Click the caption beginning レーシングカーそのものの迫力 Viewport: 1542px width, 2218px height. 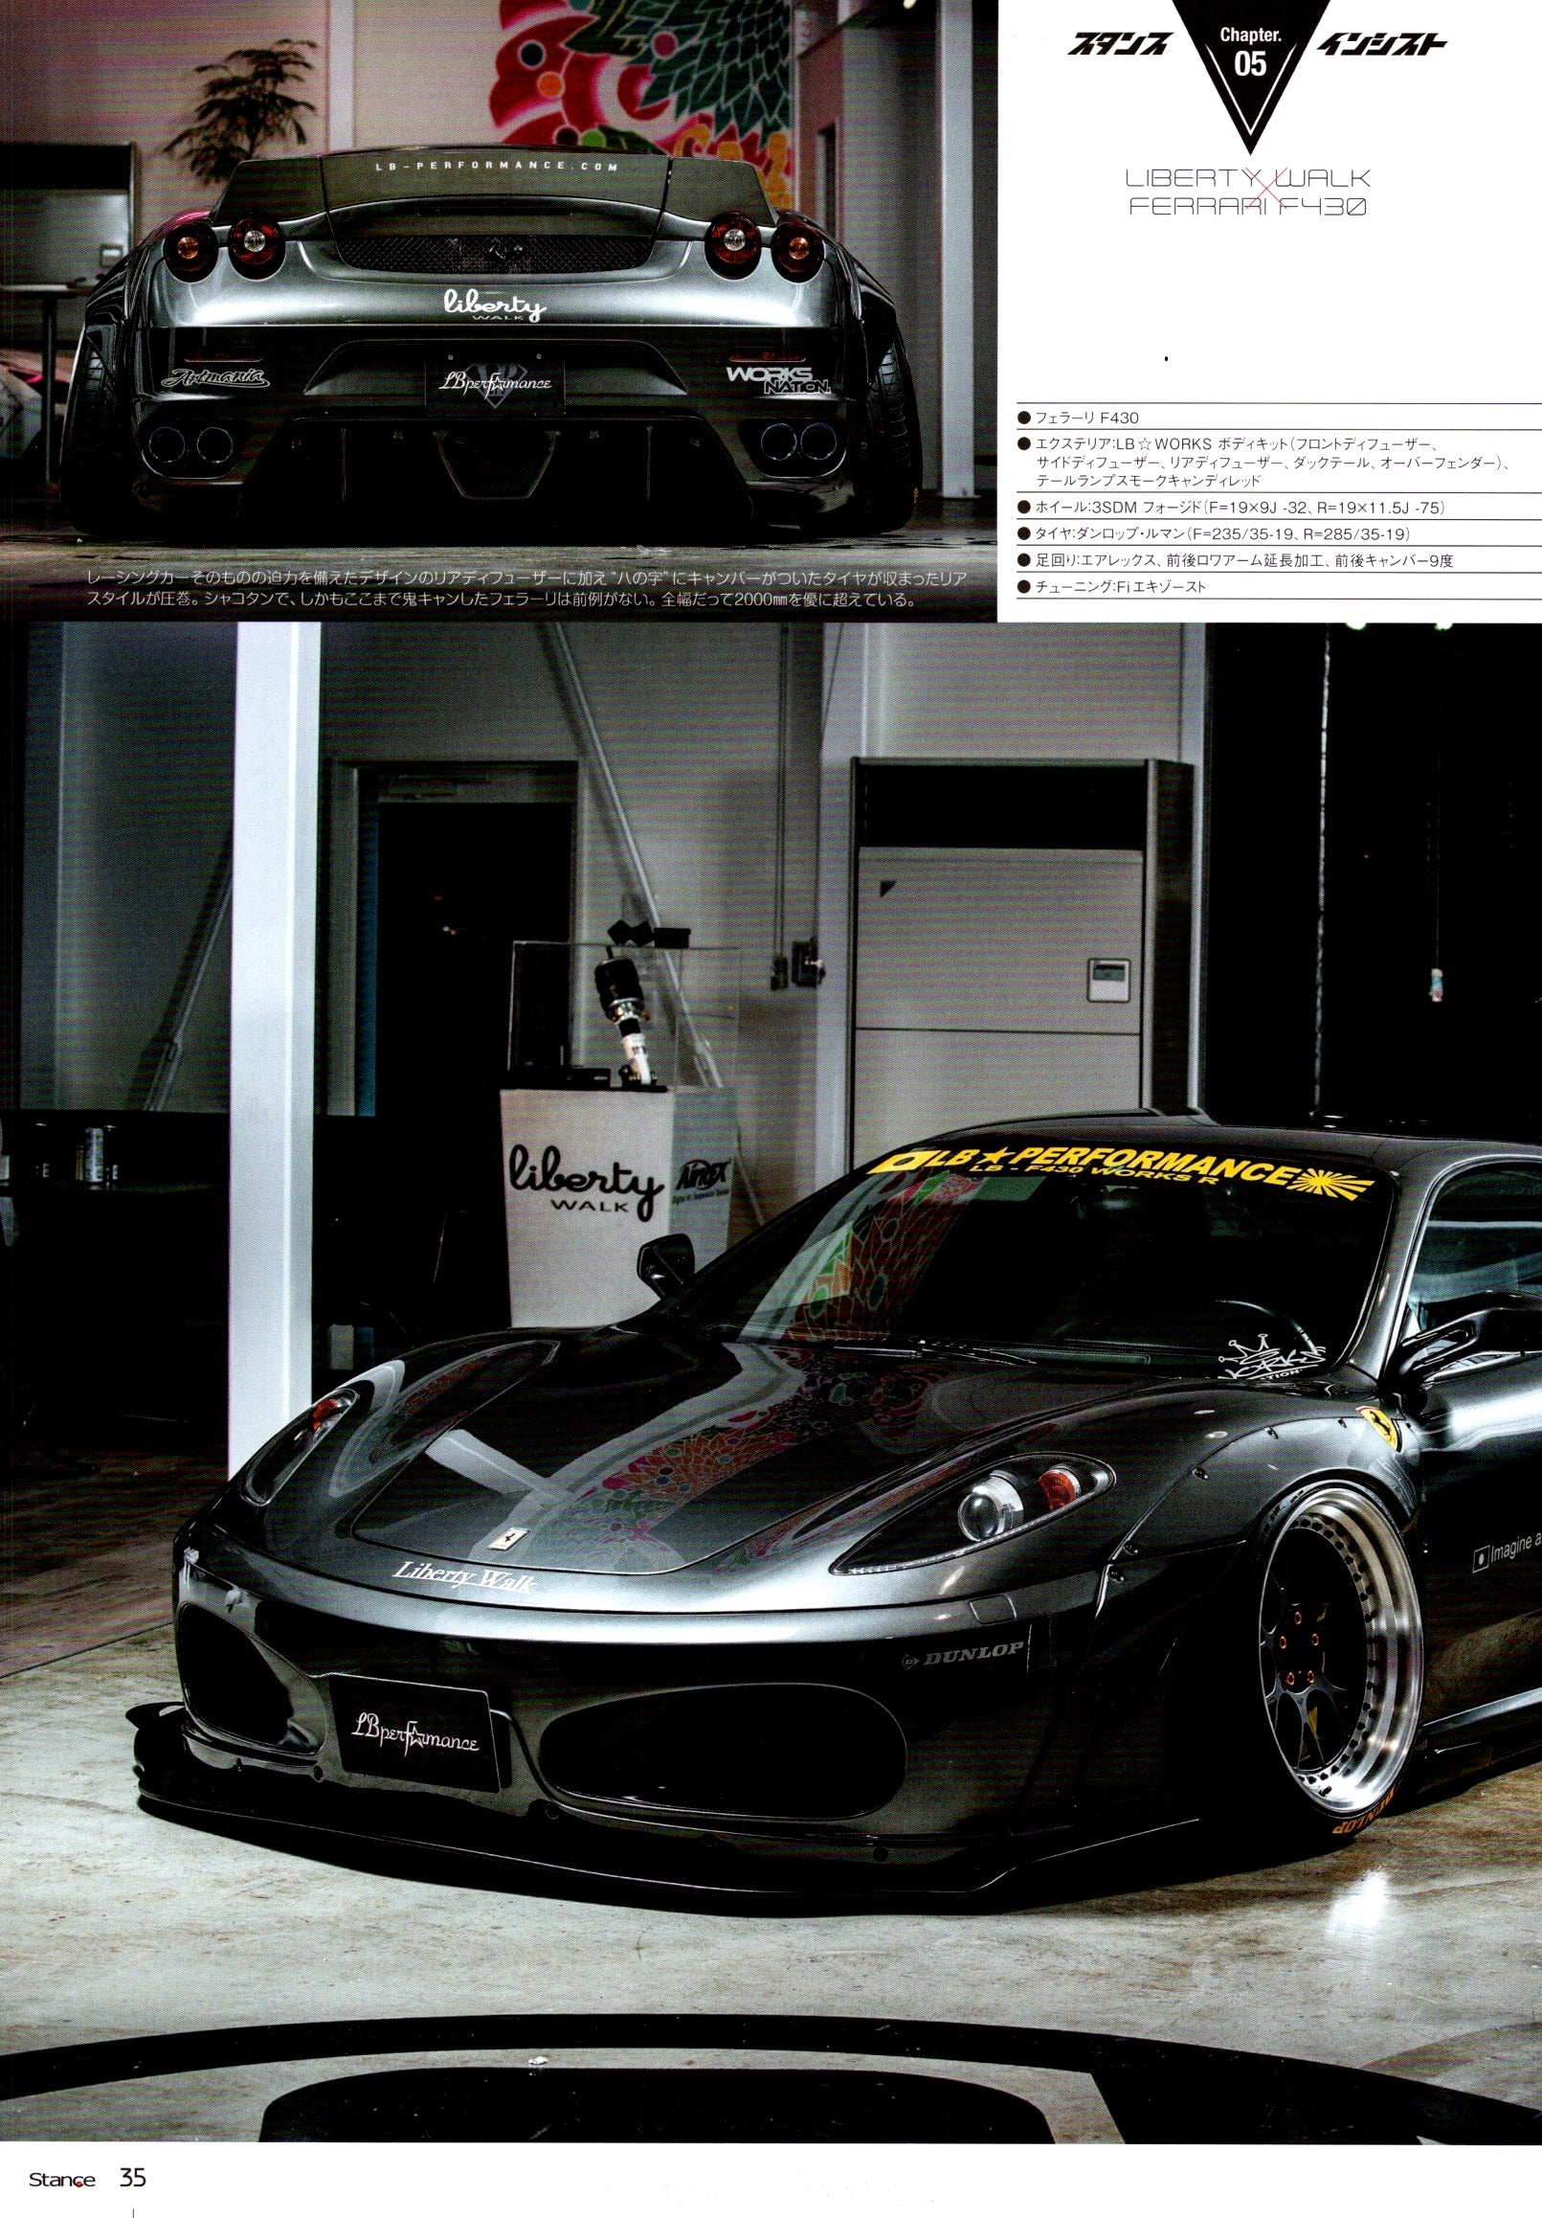tap(526, 588)
